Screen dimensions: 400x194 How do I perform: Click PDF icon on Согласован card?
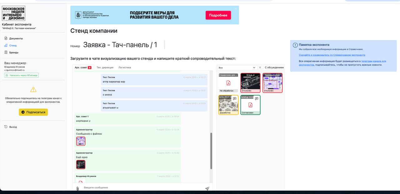pos(250,105)
